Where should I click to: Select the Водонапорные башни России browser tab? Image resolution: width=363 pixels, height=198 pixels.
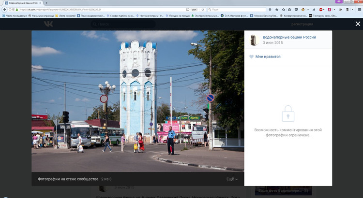tap(23, 3)
